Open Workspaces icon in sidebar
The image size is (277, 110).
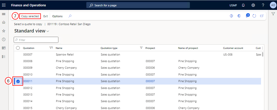coord(4,48)
